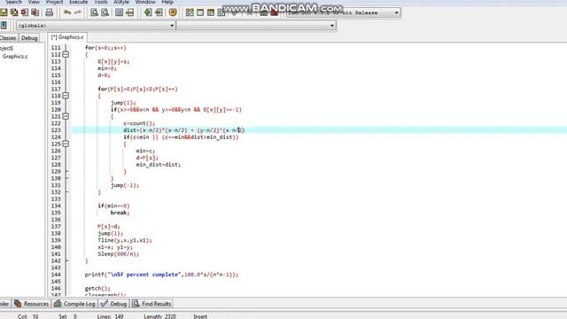Viewport: 567px width, 319px height.
Task: Run the program via Run icon
Action: pyautogui.click(x=200, y=12)
